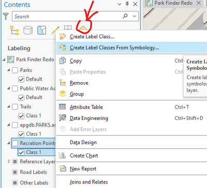Screen dimensions: 207x188
Task: Click the Data Engineering icon
Action: (63, 118)
